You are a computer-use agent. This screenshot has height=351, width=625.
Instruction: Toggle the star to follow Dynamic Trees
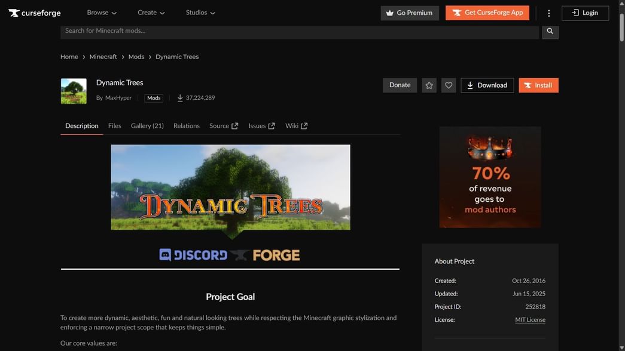429,85
